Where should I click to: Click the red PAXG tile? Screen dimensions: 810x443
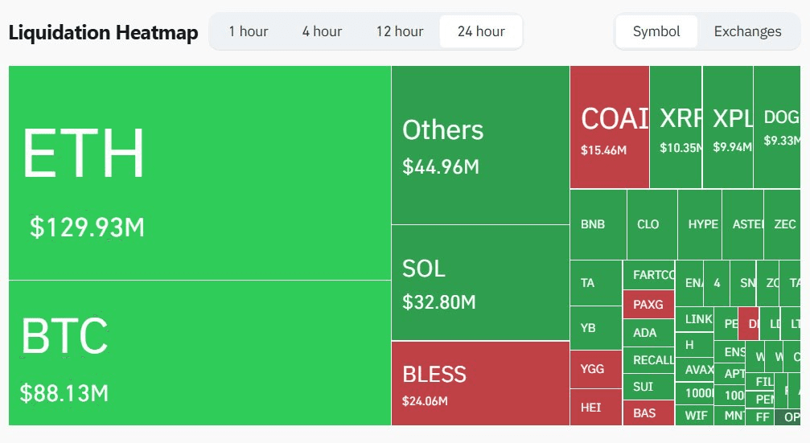(648, 305)
